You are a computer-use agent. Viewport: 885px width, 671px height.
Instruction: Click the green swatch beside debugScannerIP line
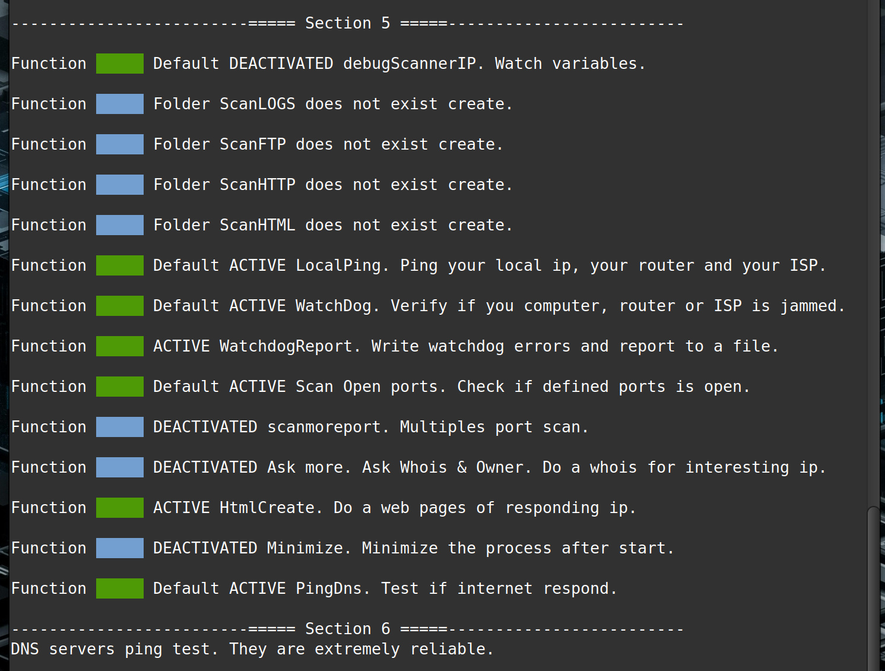[x=120, y=64]
